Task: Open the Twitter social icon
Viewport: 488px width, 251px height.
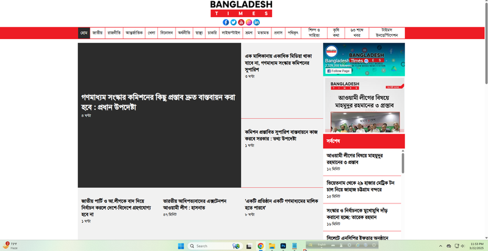Action: coord(234,23)
